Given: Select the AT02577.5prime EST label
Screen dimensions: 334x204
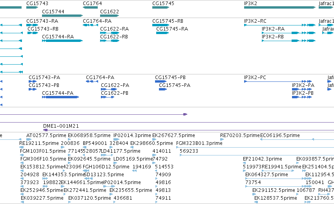Looking at the screenshot, I should pyautogui.click(x=46, y=135).
